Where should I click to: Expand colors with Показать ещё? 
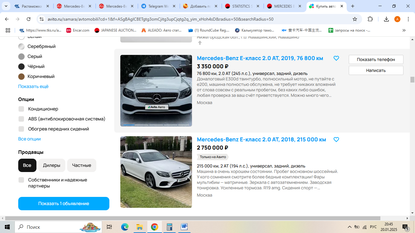(33, 86)
